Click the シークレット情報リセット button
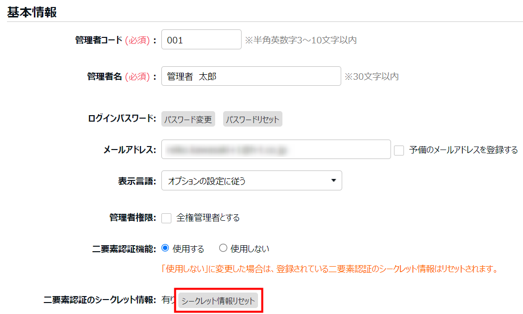Viewport: 523px width, 314px height. pos(218,301)
